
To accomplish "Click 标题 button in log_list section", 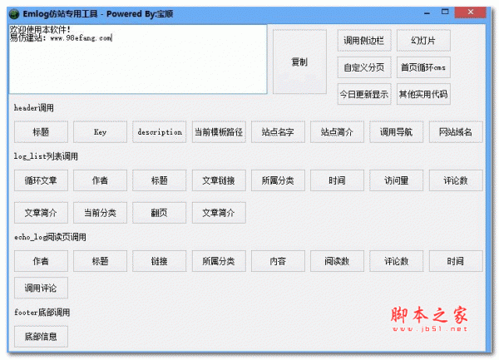I will (160, 180).
